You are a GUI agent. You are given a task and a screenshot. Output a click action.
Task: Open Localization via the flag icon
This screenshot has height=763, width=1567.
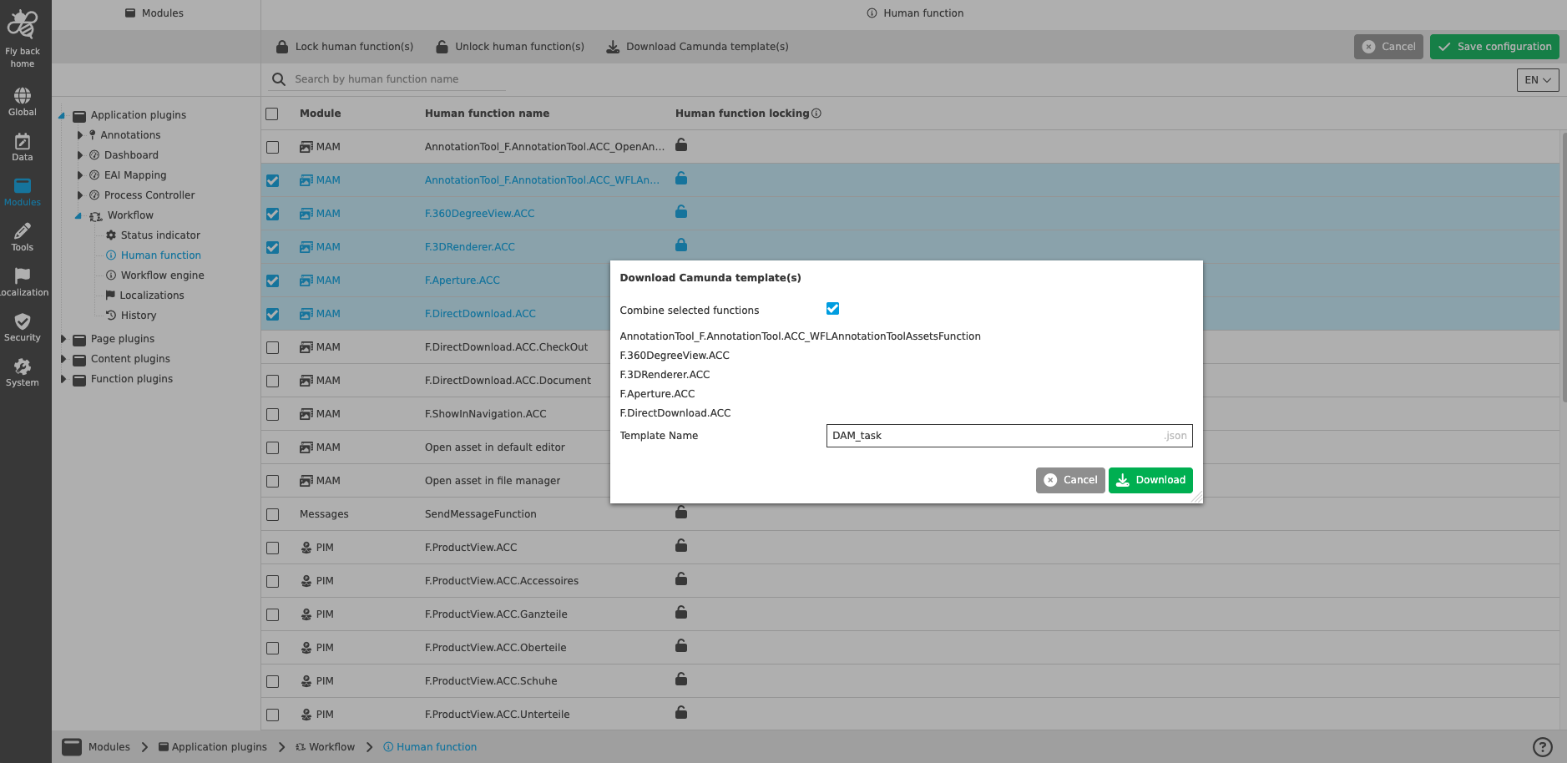[x=22, y=278]
